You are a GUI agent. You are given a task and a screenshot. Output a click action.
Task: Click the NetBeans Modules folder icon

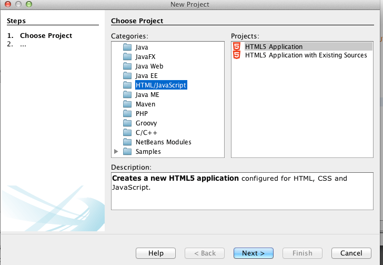[127, 142]
